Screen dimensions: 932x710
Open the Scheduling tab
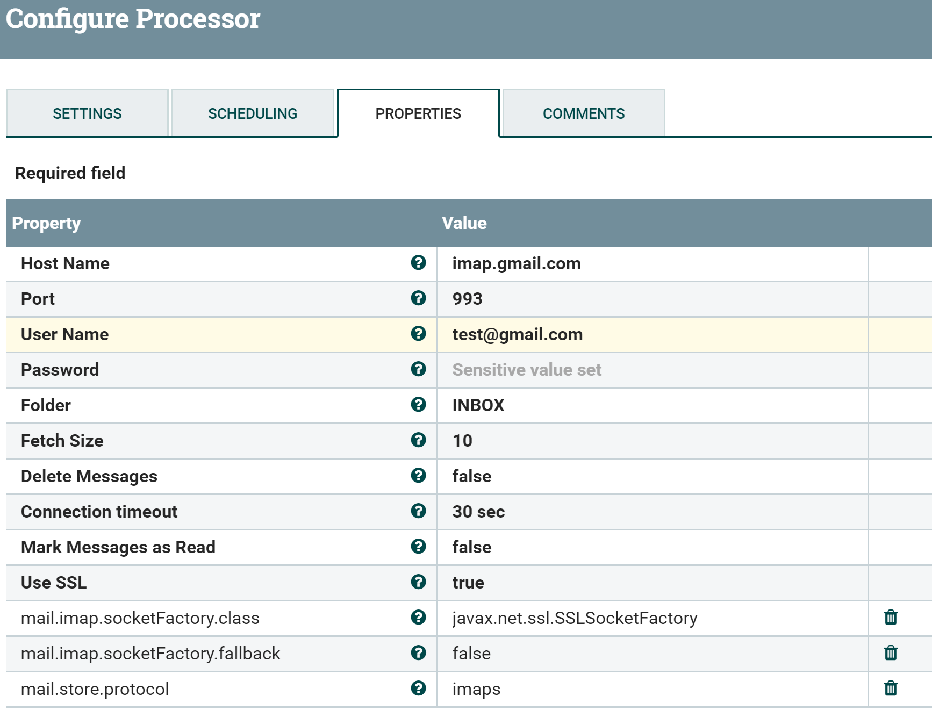coord(253,113)
